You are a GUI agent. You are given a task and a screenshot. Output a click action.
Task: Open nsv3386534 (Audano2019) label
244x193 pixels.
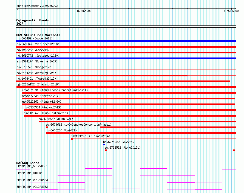42,107
